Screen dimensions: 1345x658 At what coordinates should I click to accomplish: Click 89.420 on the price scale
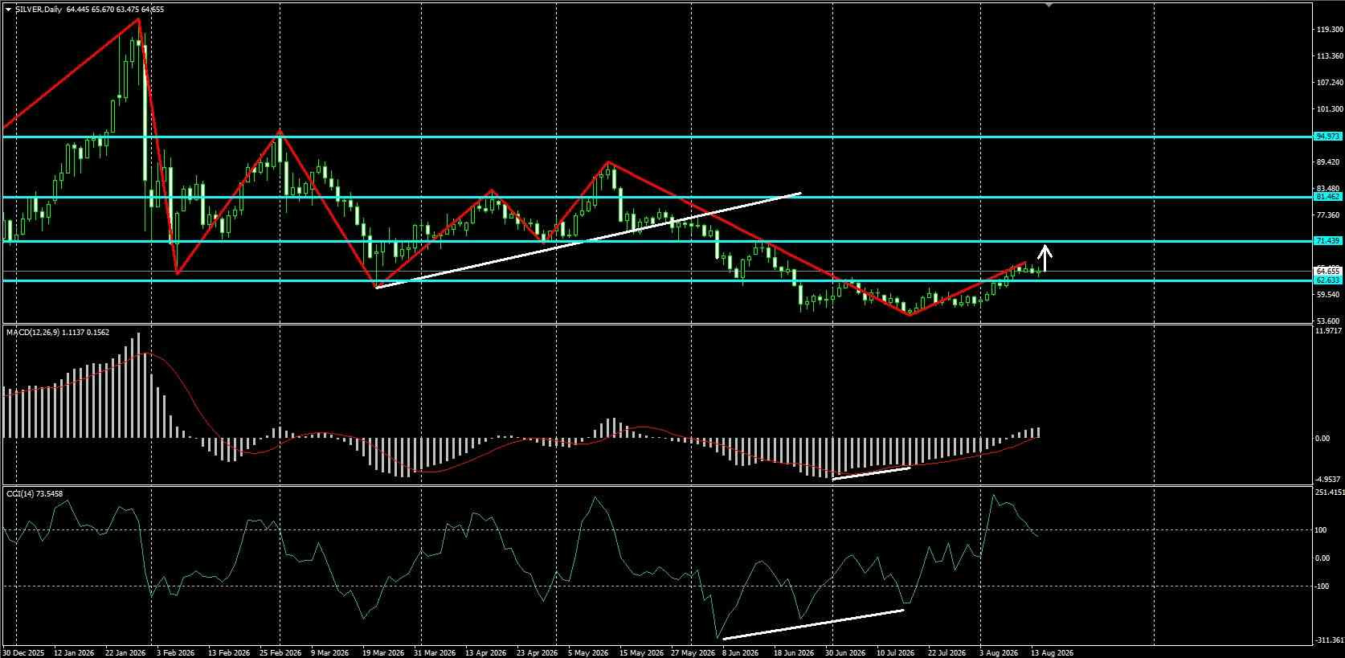(1330, 162)
